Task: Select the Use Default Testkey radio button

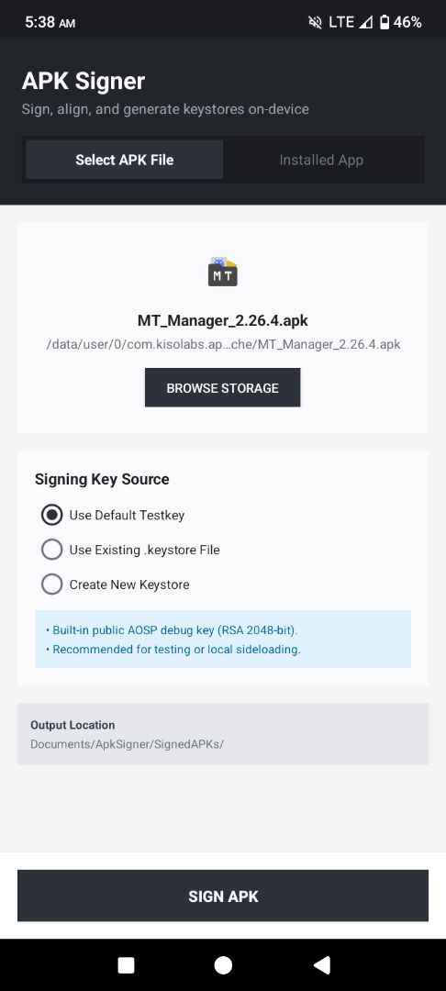Action: (x=51, y=515)
